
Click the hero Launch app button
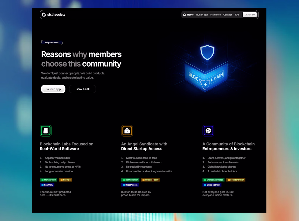[53, 89]
